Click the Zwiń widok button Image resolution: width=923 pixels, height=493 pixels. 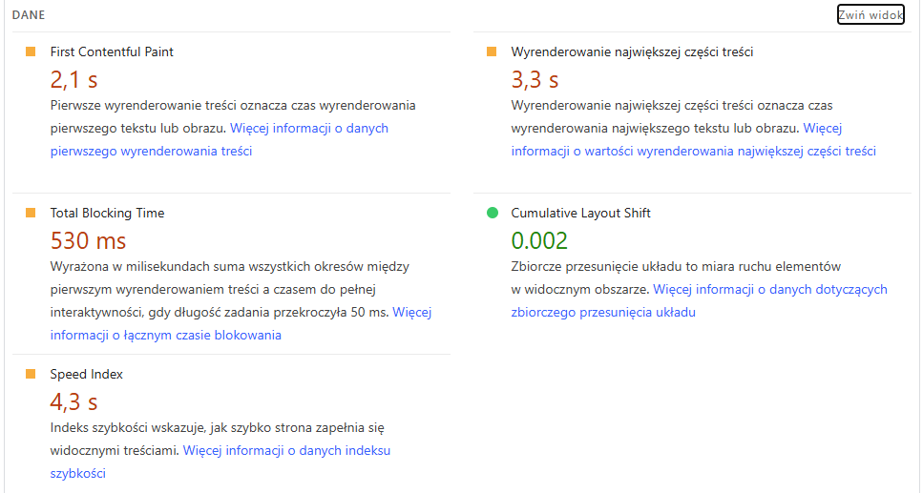pos(870,15)
